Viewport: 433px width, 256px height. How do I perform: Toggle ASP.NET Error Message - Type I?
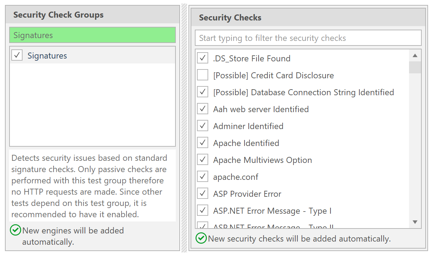tap(203, 210)
